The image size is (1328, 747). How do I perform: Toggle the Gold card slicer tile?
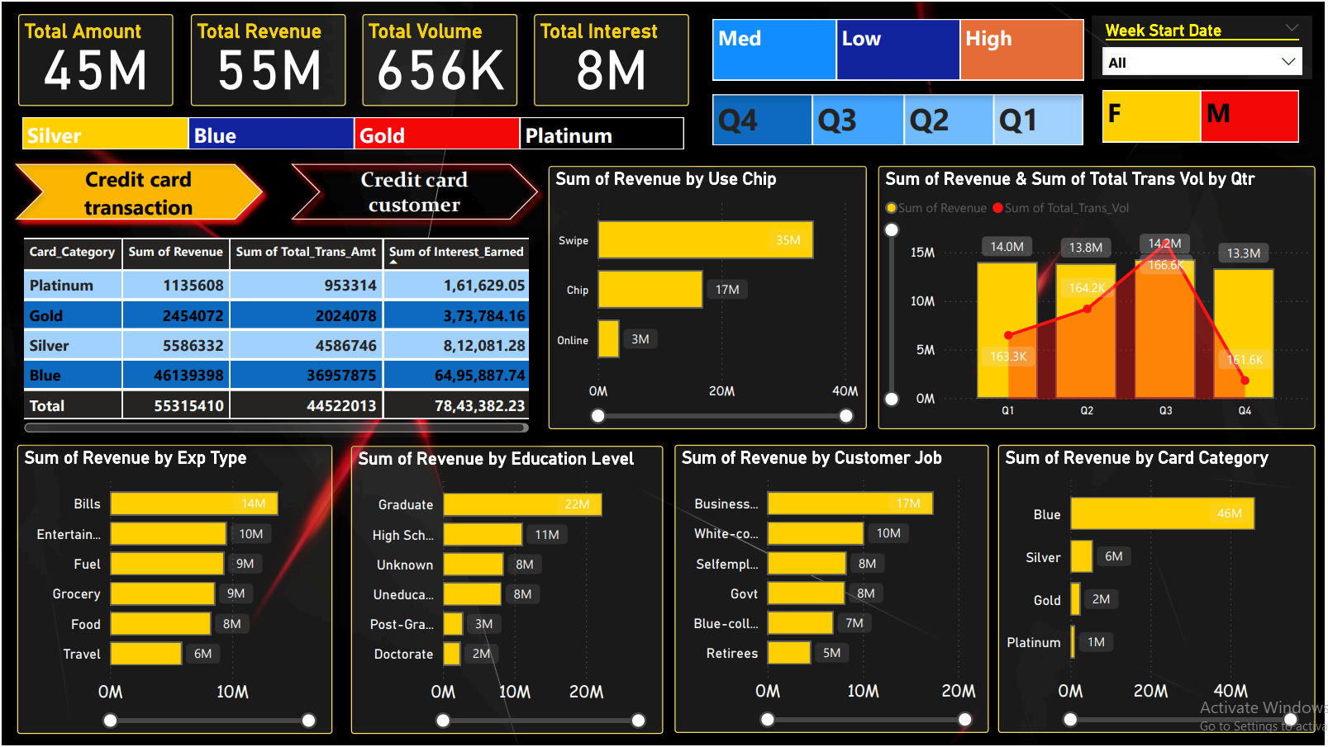(436, 135)
